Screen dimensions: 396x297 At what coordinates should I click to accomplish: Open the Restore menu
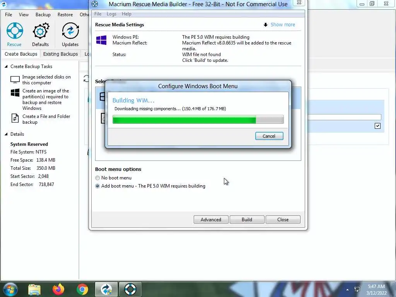click(x=65, y=15)
